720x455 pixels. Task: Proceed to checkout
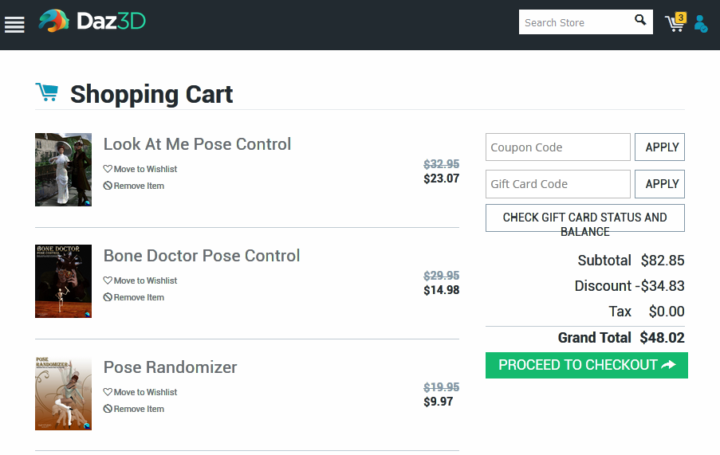[586, 365]
